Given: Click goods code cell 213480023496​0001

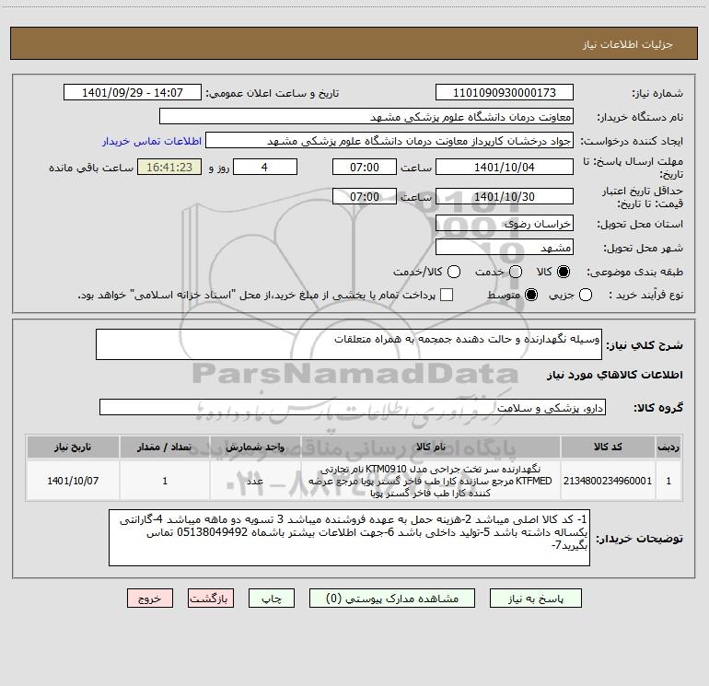Looking at the screenshot, I should click(608, 481).
